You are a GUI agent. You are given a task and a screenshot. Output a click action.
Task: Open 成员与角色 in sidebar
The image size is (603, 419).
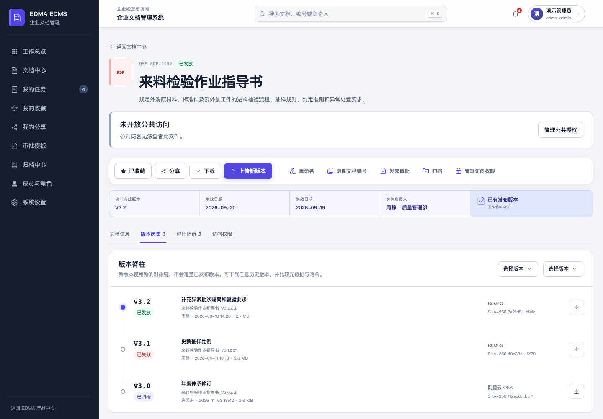(49, 184)
